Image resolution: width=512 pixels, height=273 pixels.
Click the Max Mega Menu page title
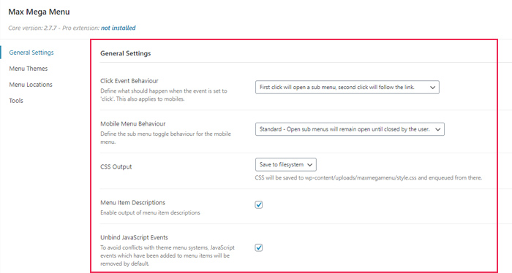(x=39, y=12)
